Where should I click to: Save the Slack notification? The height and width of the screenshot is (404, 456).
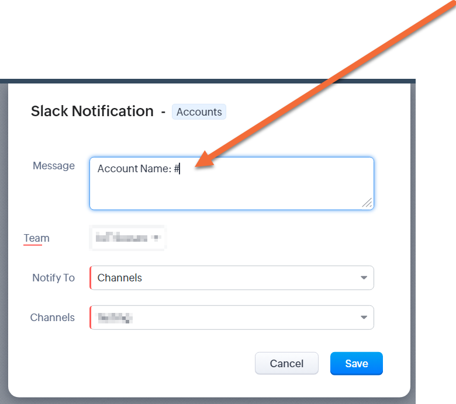click(x=357, y=363)
